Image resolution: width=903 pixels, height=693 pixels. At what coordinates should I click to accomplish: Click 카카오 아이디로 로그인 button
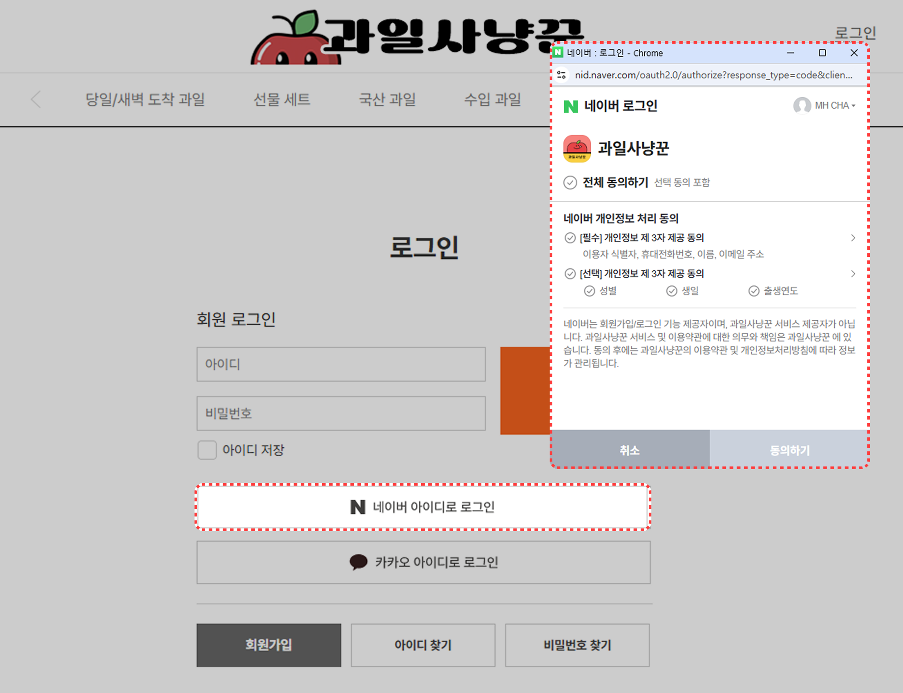(x=423, y=562)
